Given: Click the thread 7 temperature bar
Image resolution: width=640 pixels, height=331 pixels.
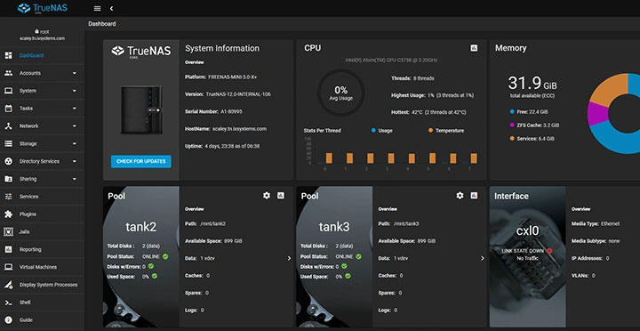Looking at the screenshot, I should click(474, 158).
